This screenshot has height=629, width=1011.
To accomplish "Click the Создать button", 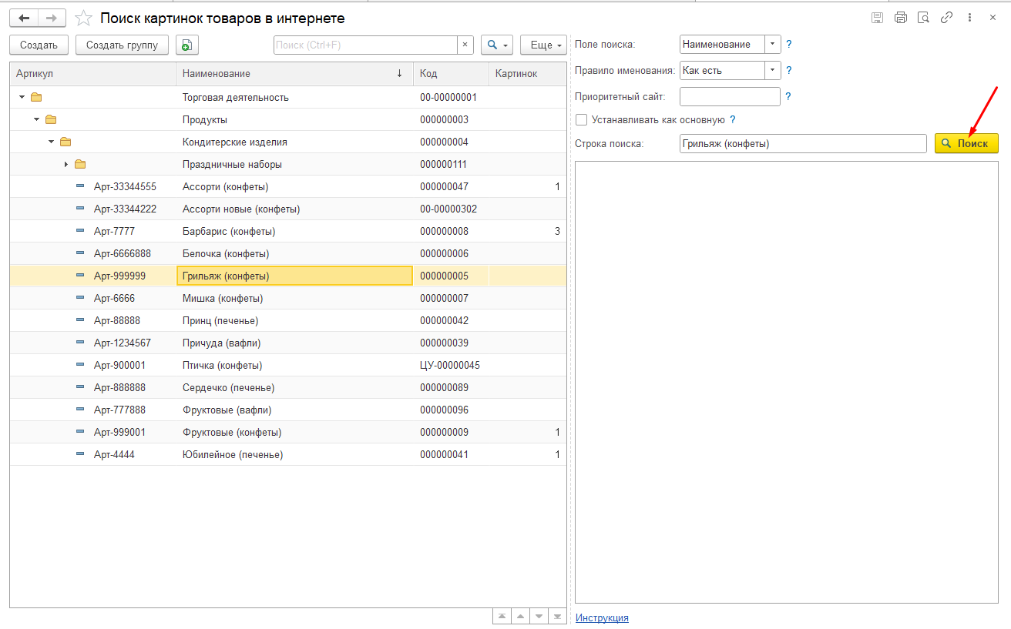I will pyautogui.click(x=39, y=45).
